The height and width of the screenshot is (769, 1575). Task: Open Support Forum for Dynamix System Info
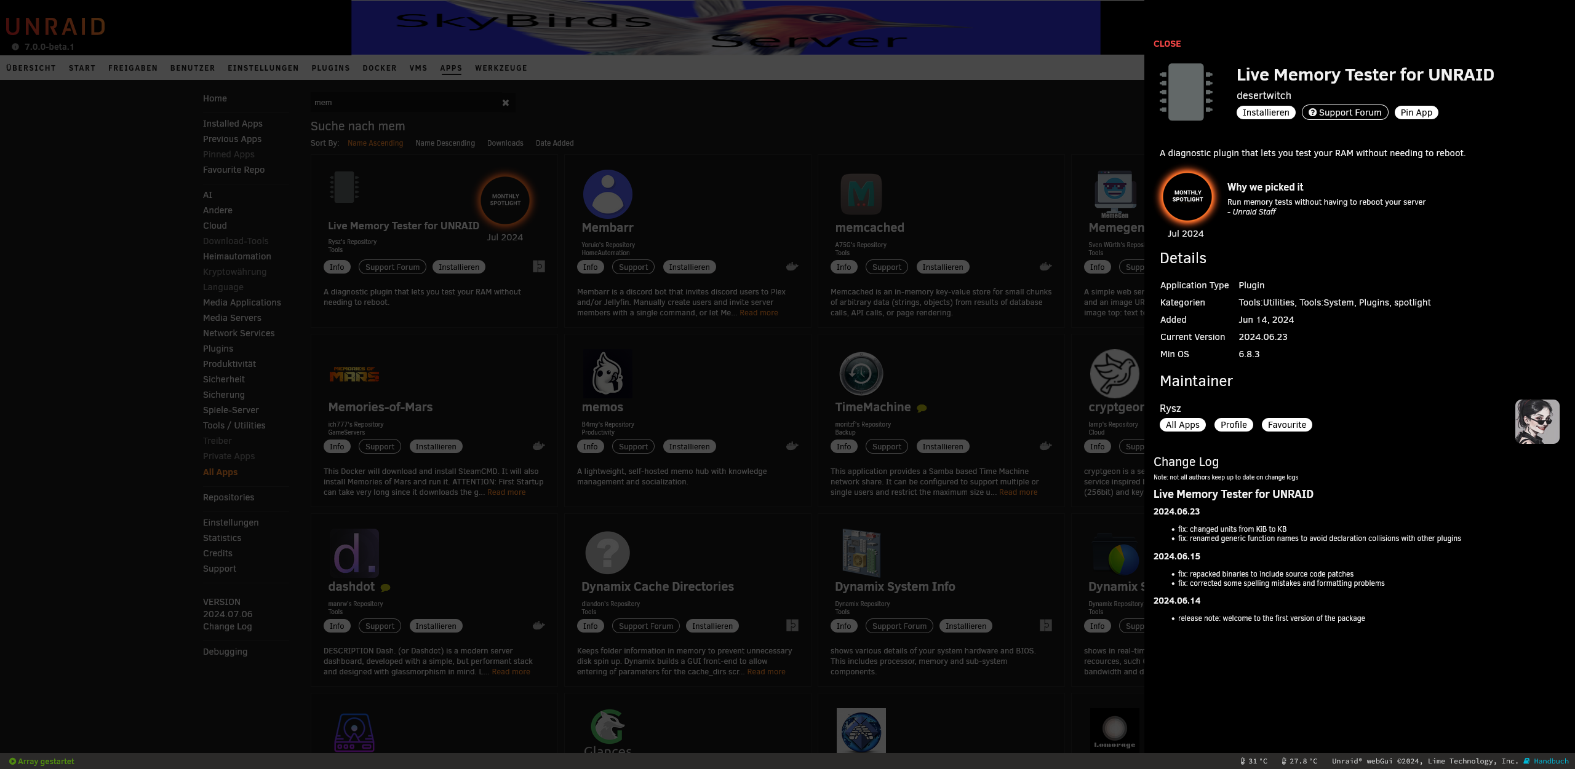tap(899, 626)
